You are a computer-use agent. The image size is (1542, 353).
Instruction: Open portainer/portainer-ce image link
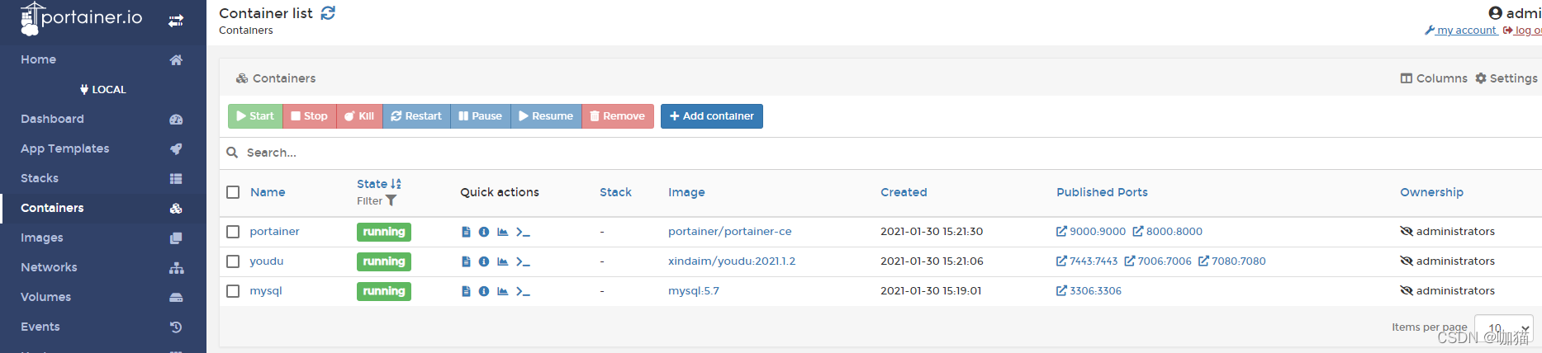pos(730,232)
